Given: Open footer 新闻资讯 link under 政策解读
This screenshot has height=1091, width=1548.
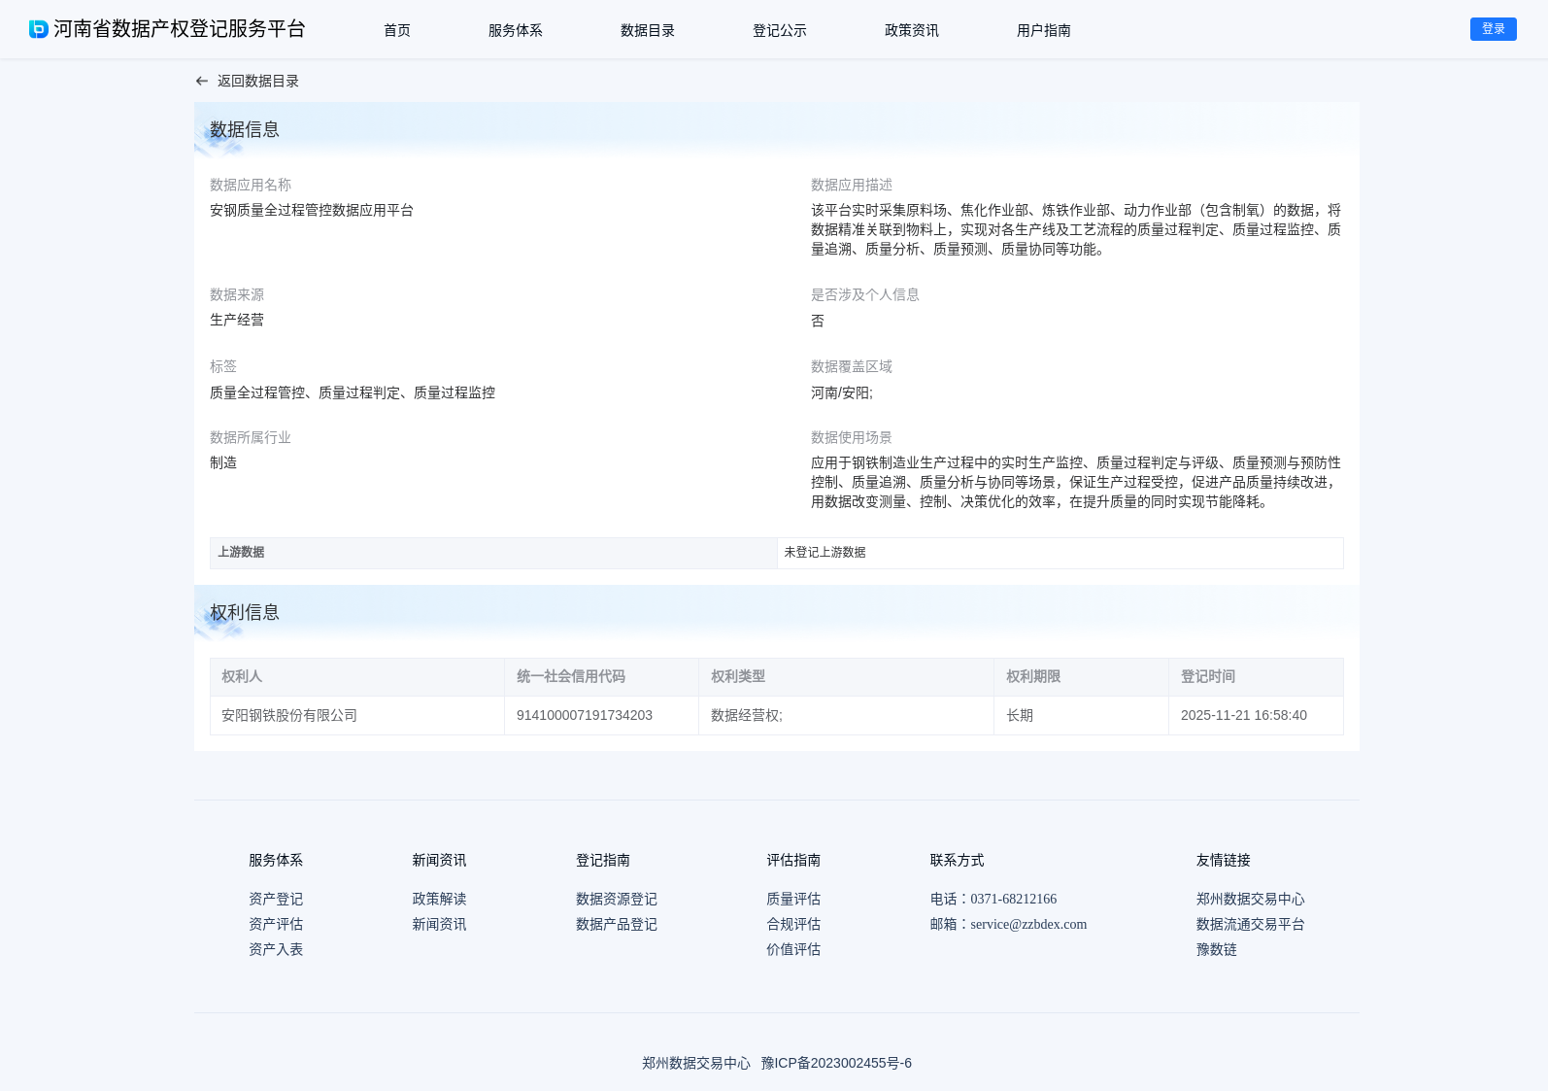Looking at the screenshot, I should point(439,925).
